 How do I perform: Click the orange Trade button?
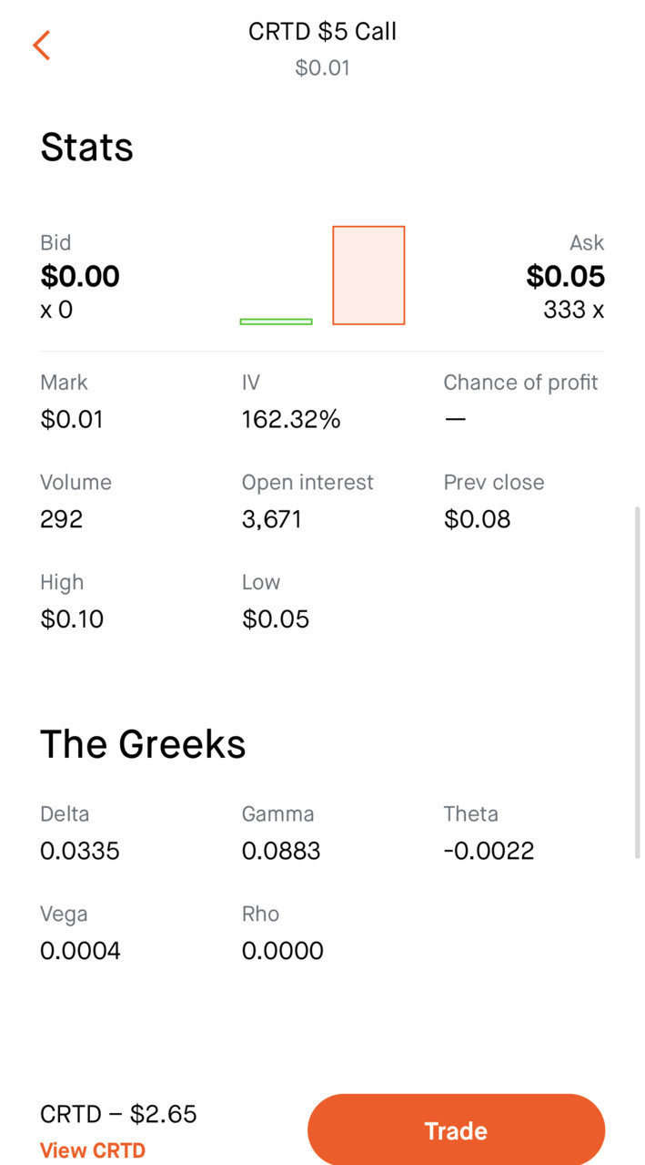[456, 1129]
